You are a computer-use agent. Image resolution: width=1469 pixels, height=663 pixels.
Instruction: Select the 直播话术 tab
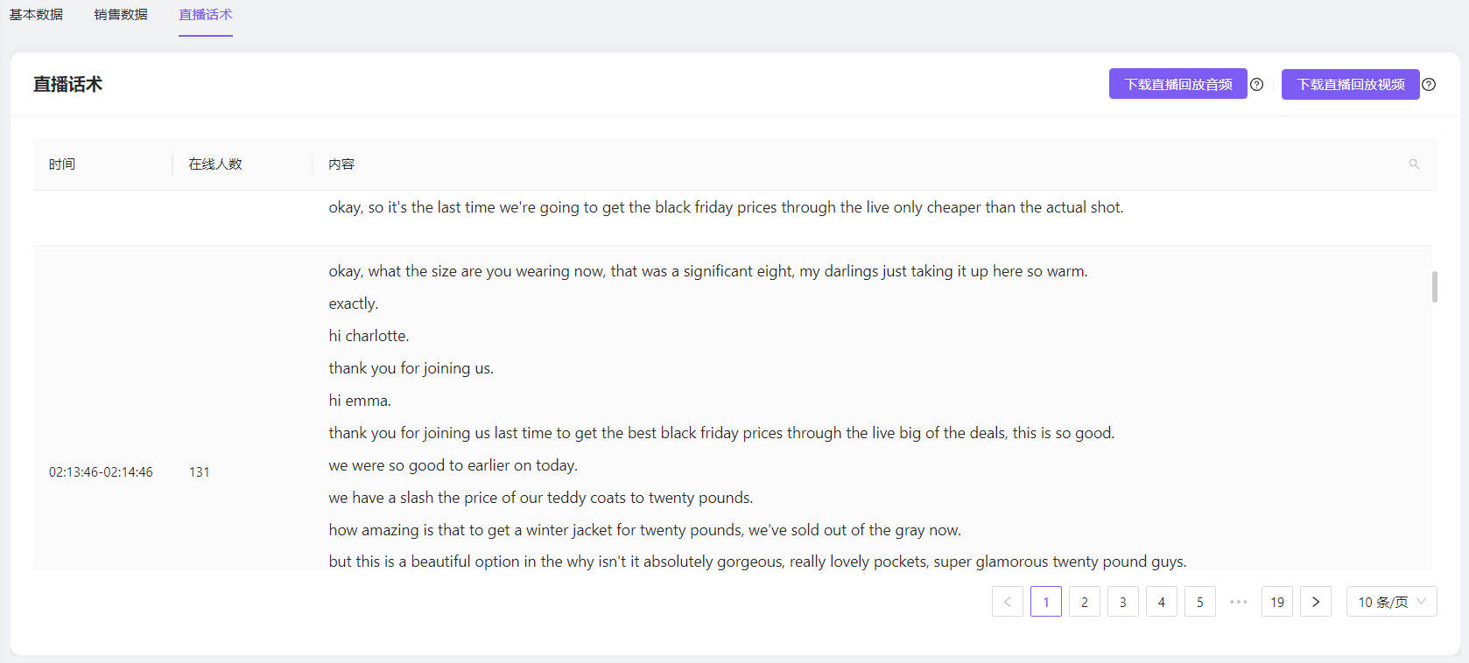tap(206, 15)
